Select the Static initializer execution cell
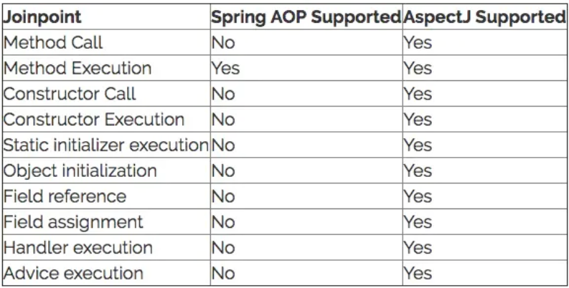 click(x=105, y=145)
